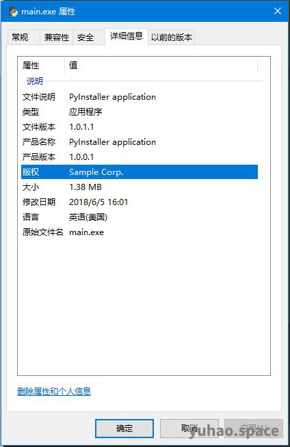Image resolution: width=290 pixels, height=447 pixels.
Task: Confirm with the 确定 button
Action: click(x=124, y=428)
